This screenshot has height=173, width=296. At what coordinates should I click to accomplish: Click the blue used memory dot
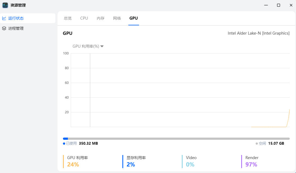[64, 144]
